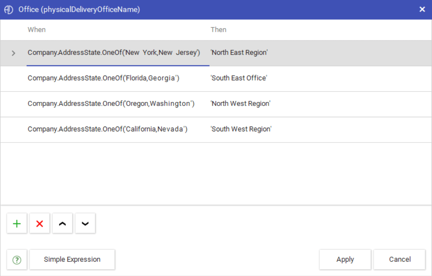
Task: Select the Oregon,Washington condition cell
Action: pos(118,104)
